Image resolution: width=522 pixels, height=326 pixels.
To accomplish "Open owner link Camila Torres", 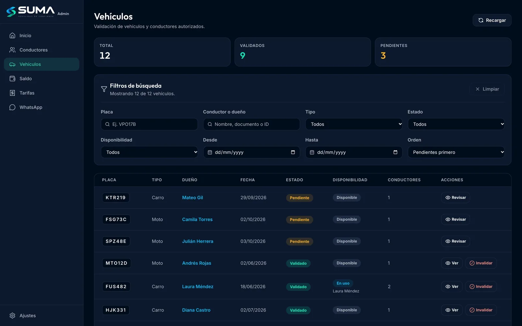I will click(x=197, y=219).
